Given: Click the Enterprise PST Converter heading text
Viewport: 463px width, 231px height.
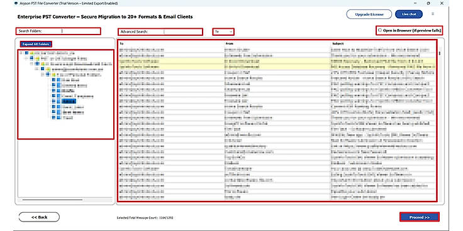Looking at the screenshot, I should click(x=105, y=17).
